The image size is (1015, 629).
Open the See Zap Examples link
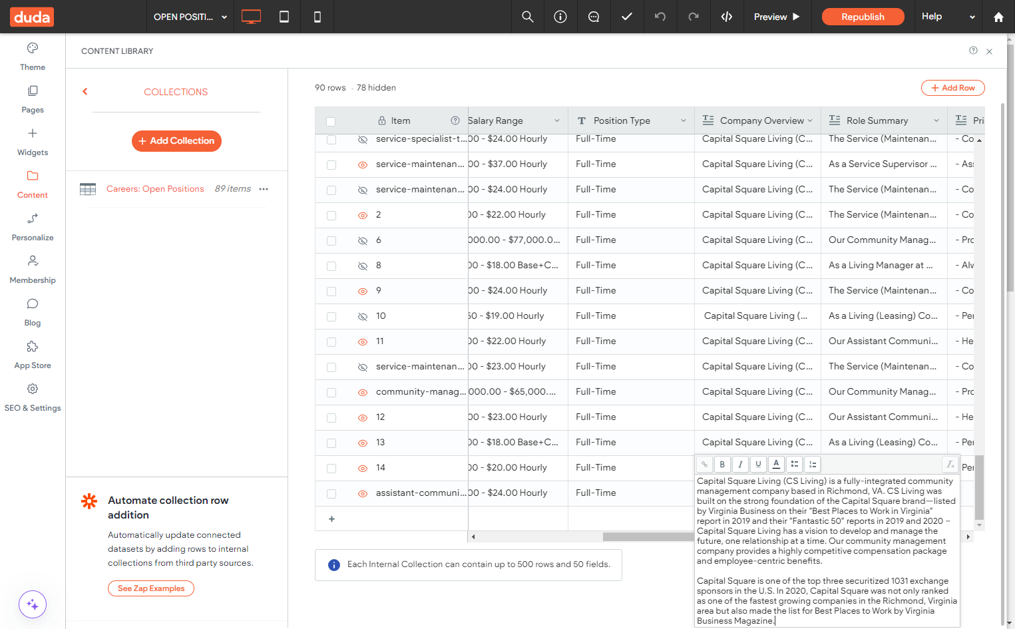(x=151, y=588)
